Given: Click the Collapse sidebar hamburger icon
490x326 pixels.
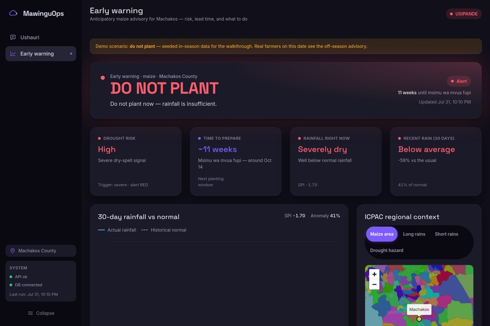Looking at the screenshot, I should click(30, 313).
